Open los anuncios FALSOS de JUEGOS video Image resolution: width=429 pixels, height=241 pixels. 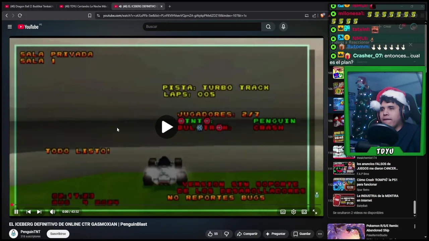pyautogui.click(x=377, y=166)
